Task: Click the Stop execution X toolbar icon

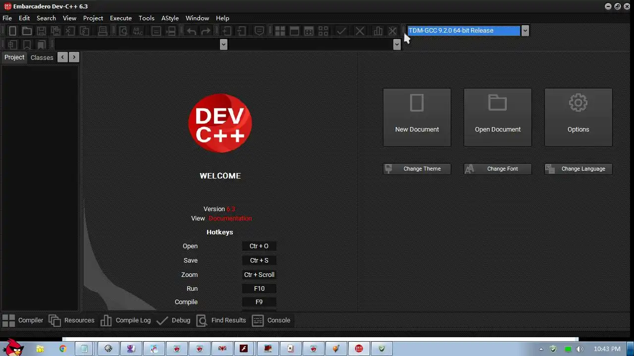Action: 360,31
